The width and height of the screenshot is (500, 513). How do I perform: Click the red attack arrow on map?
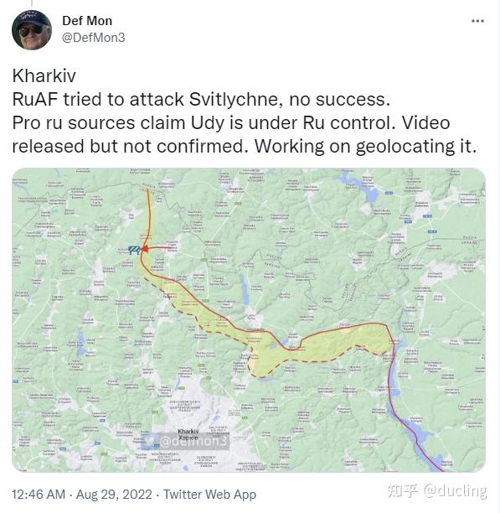click(157, 249)
